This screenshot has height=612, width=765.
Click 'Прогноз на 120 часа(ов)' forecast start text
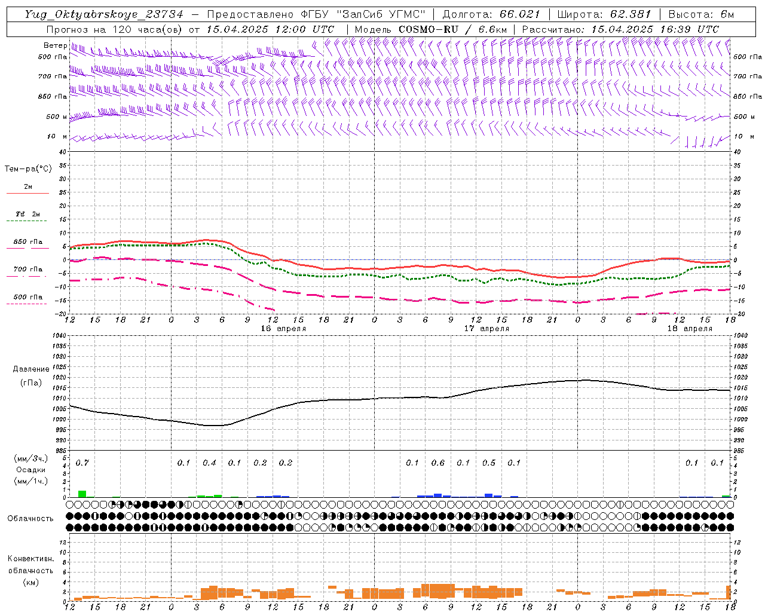coord(115,29)
